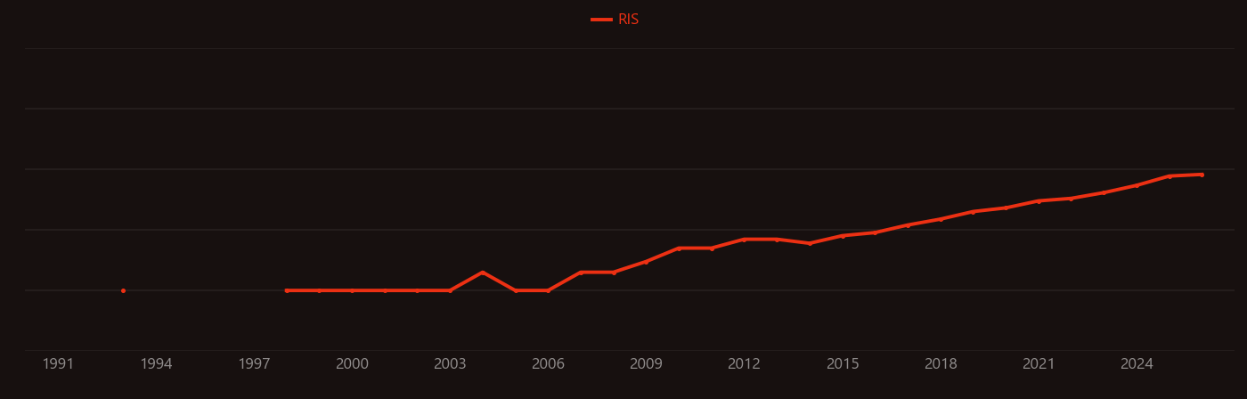
Task: Click the 2003 x-axis label
Action: [450, 364]
